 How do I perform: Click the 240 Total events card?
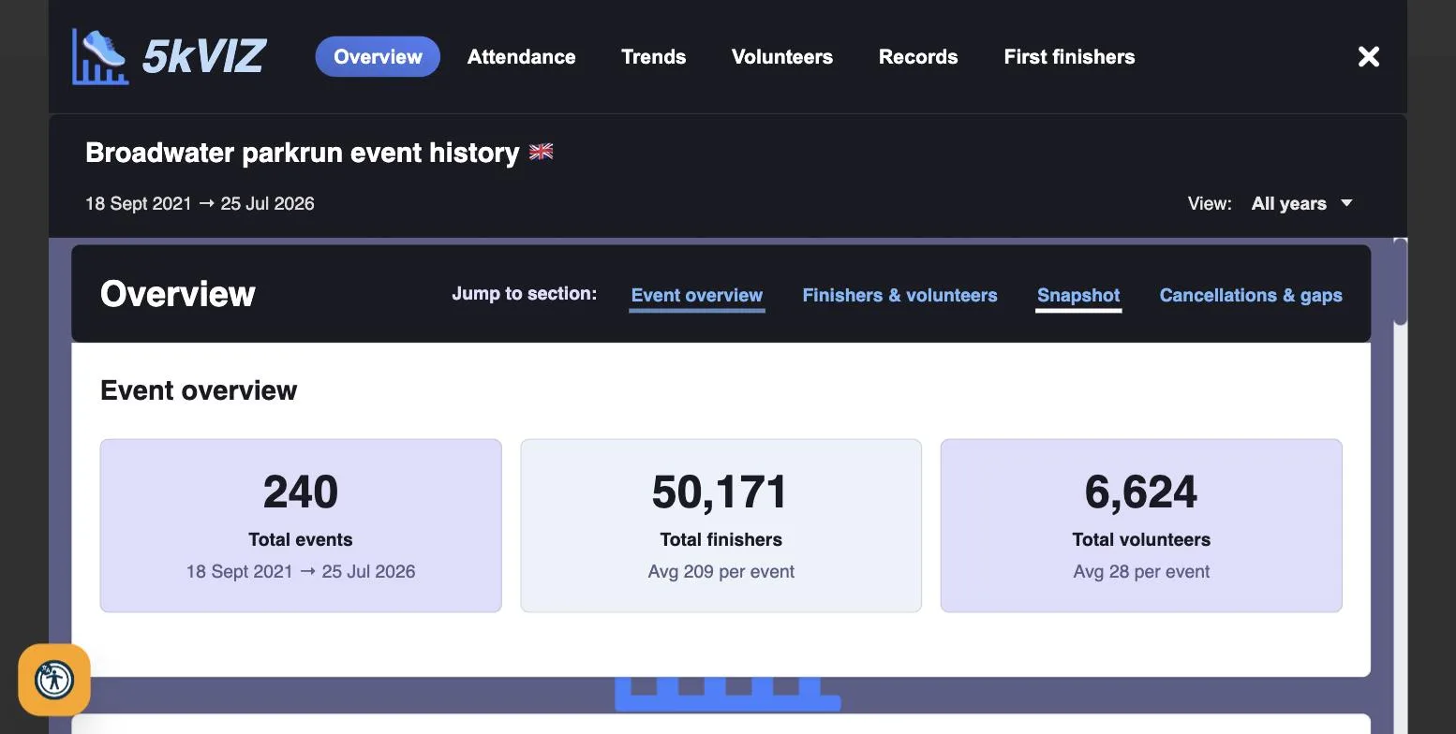click(301, 525)
